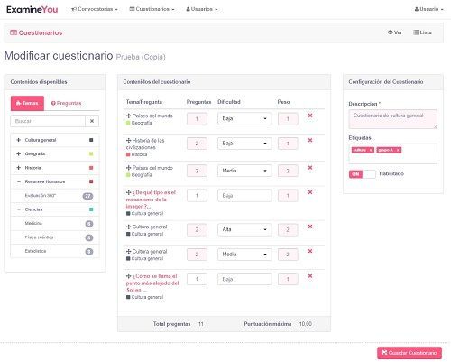This screenshot has width=451, height=362.
Task: Click the Cuestionarios header icon
Action: [14, 32]
